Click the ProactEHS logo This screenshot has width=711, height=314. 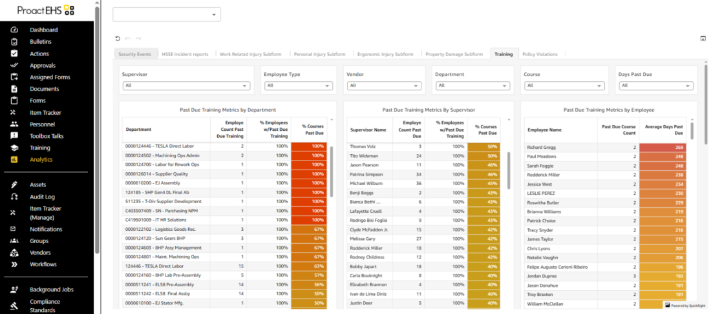(46, 10)
